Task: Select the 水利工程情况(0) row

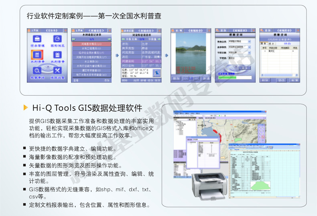Action: [91, 48]
